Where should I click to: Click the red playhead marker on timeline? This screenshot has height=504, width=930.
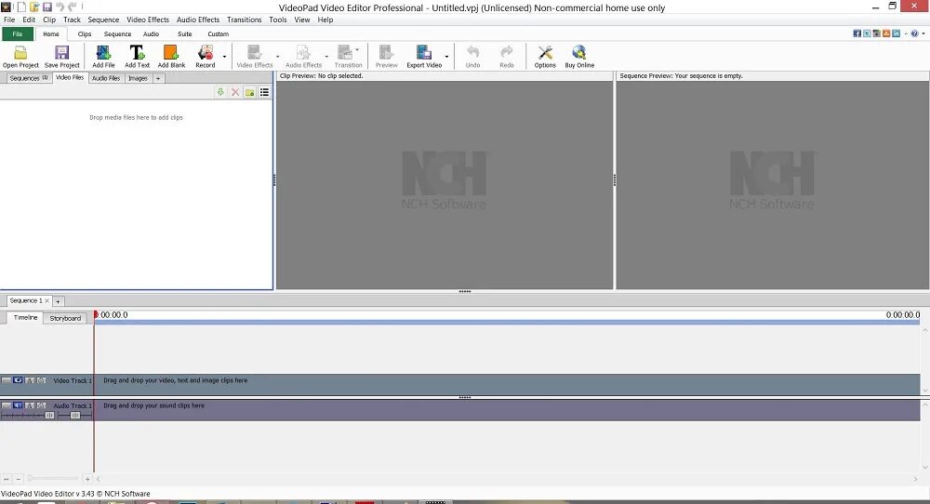pos(96,315)
